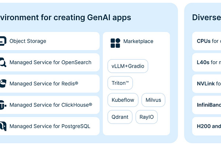Choose the Milvus chip
The height and width of the screenshot is (147, 221).
pos(153,100)
